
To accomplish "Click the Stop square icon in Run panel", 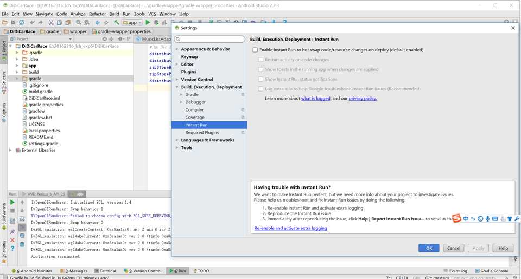I will point(12,211).
